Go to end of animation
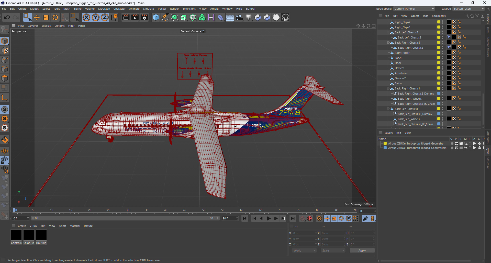This screenshot has height=263, width=491. tap(293, 218)
